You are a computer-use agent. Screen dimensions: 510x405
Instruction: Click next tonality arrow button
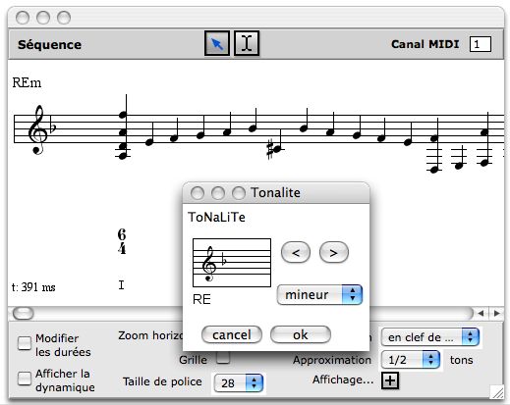[333, 252]
